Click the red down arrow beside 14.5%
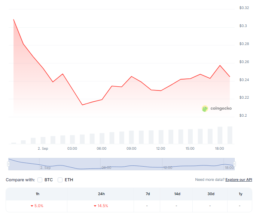Image resolution: width=265 pixels, height=218 pixels. tap(95, 206)
